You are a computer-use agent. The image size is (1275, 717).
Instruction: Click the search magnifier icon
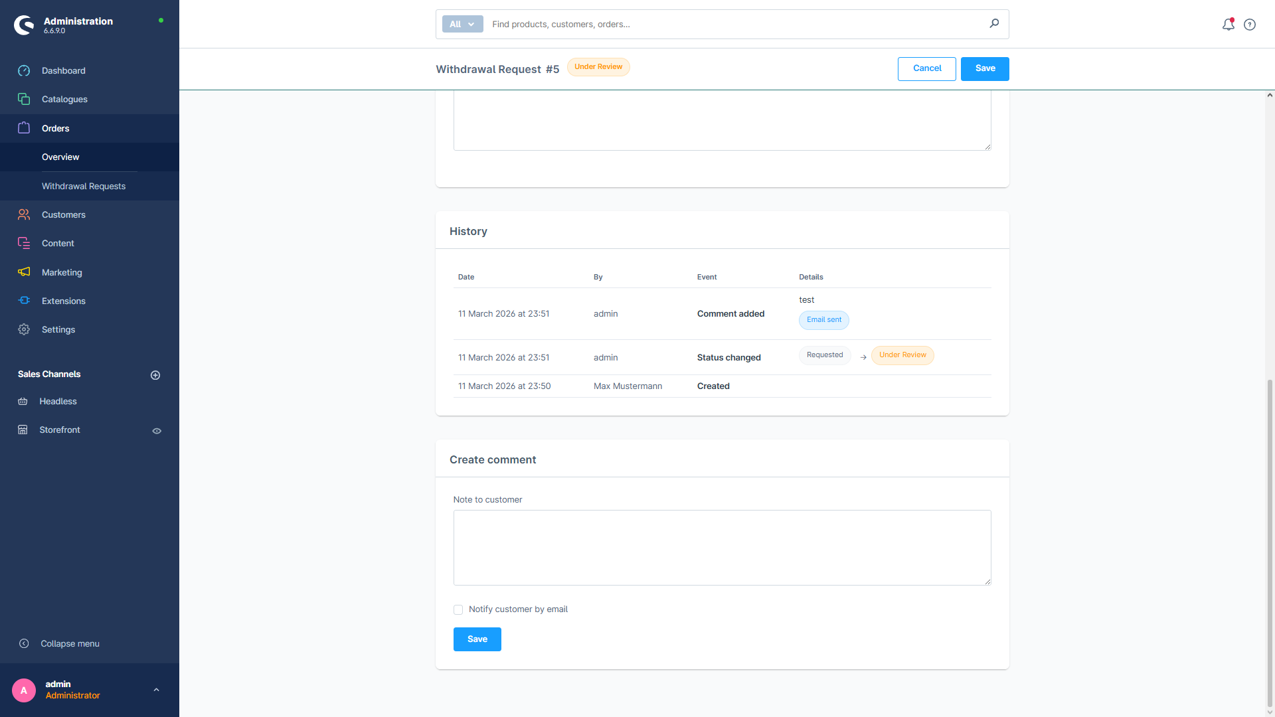[994, 24]
